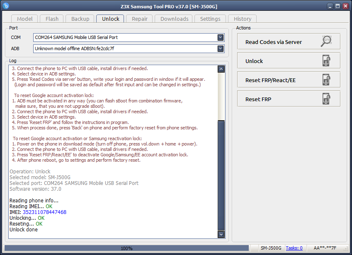
Task: Click the Unlock action button label
Action: pyautogui.click(x=254, y=61)
